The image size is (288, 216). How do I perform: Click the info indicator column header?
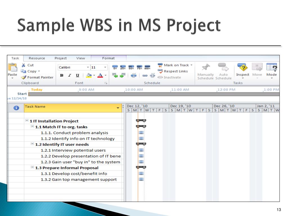click(x=16, y=108)
